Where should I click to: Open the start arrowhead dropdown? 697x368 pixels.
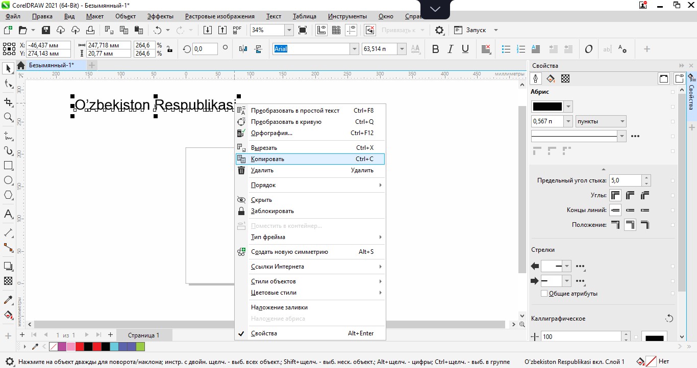[567, 266]
